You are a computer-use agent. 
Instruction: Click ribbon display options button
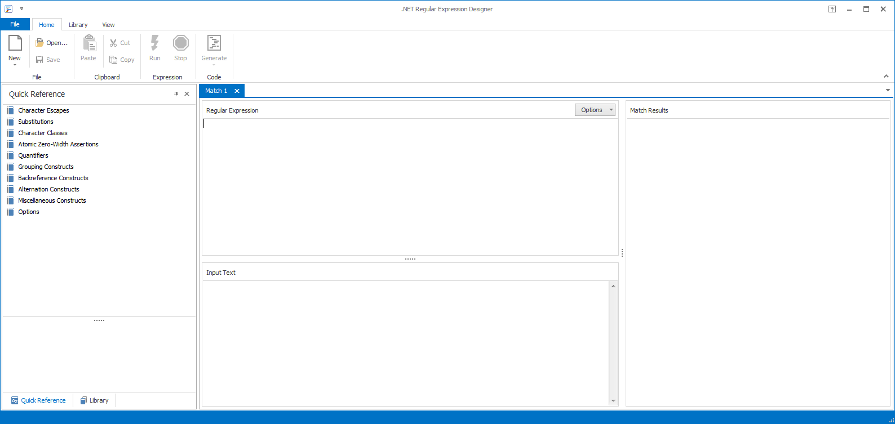(832, 9)
